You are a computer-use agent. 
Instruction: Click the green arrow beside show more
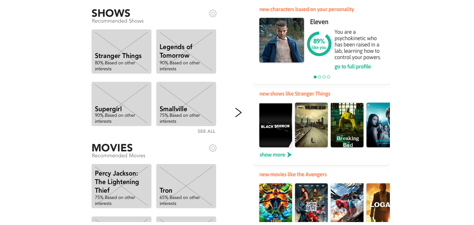pos(289,155)
